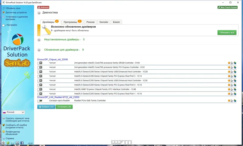Switch to the Программы tab
The image size is (243, 146).
coord(72,22)
